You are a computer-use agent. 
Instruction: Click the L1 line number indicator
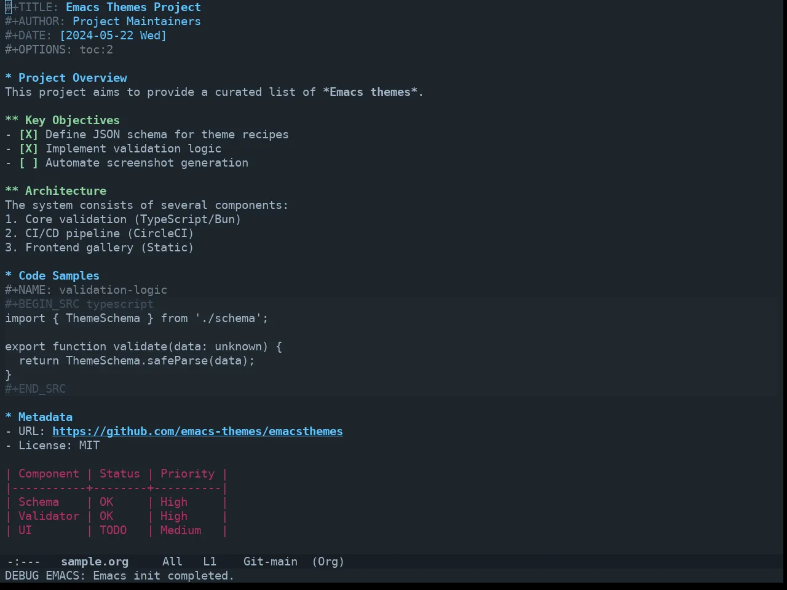210,562
